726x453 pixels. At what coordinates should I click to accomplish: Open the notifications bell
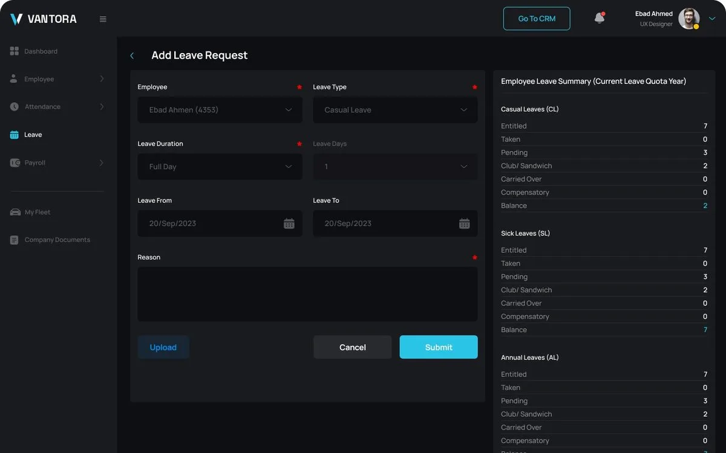[x=600, y=18]
